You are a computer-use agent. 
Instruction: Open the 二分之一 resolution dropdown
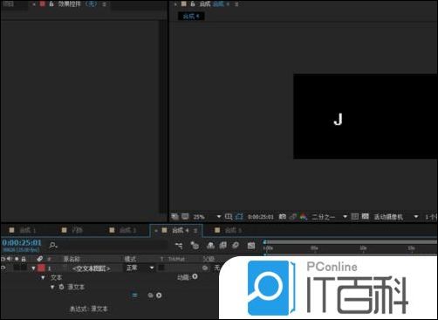coord(329,217)
